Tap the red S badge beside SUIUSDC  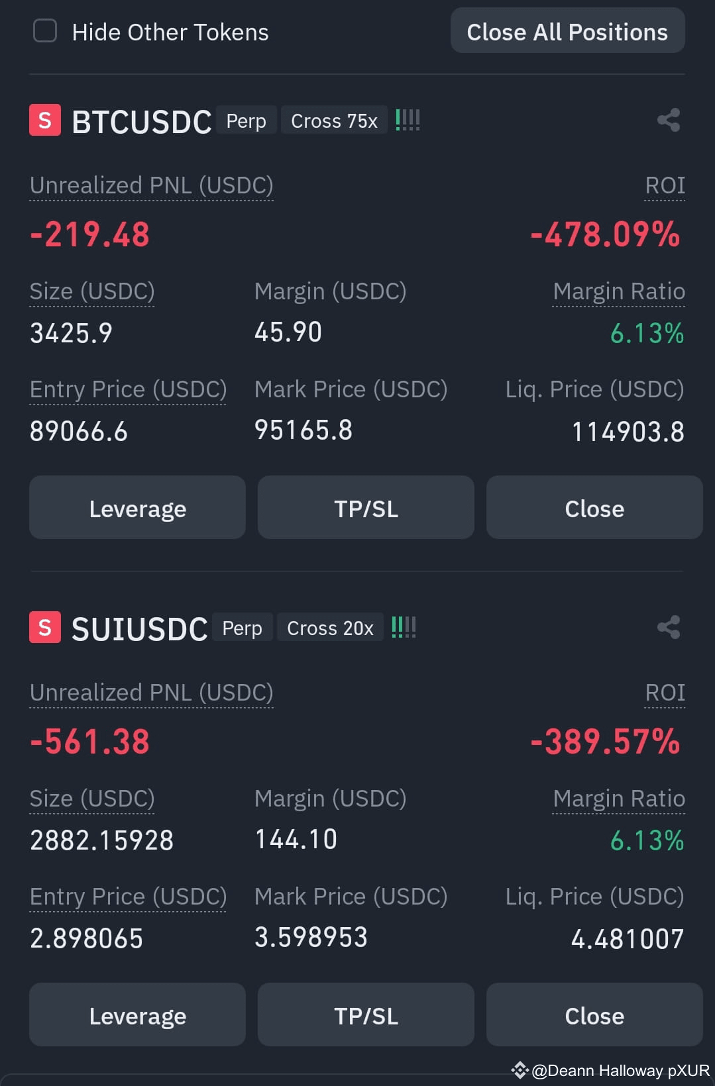coord(45,628)
